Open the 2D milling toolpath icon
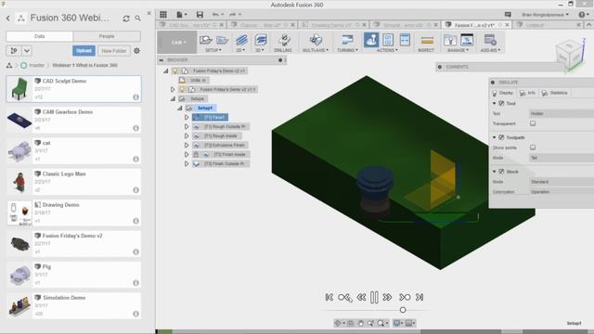 pos(241,39)
